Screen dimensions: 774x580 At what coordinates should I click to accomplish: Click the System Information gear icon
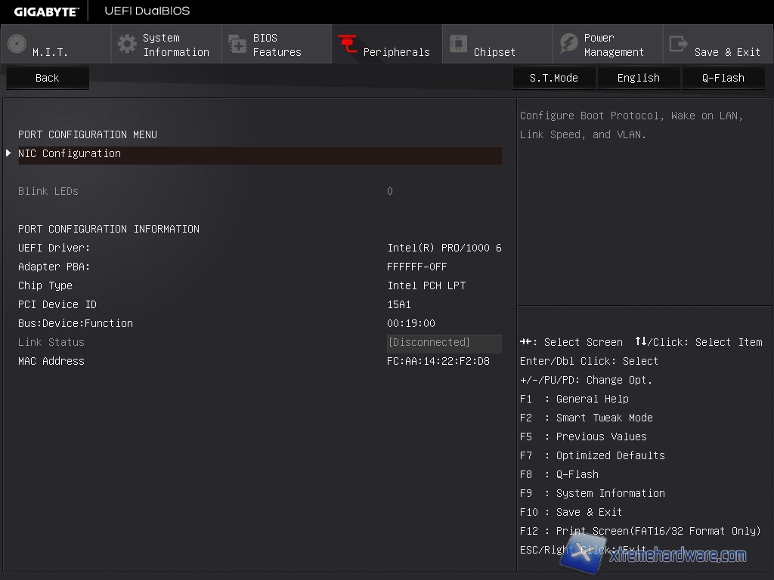point(127,44)
